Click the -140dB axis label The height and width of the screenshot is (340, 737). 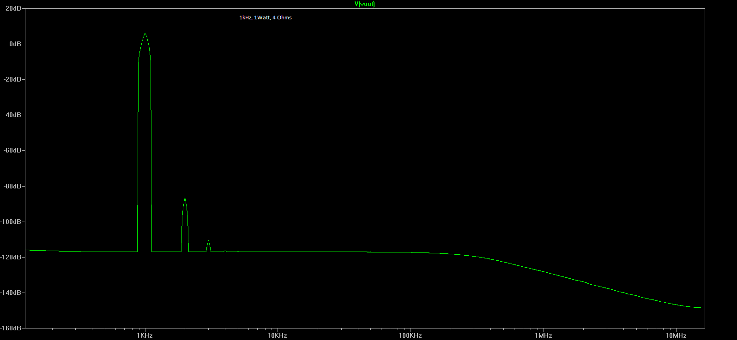coord(11,293)
